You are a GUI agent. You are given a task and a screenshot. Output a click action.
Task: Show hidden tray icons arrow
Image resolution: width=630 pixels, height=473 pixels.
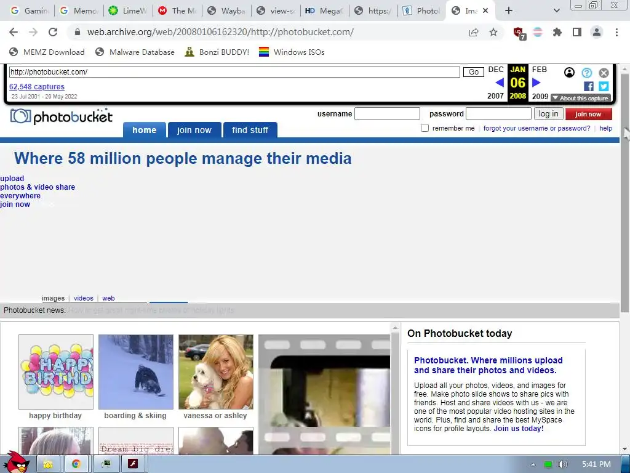coord(533,464)
